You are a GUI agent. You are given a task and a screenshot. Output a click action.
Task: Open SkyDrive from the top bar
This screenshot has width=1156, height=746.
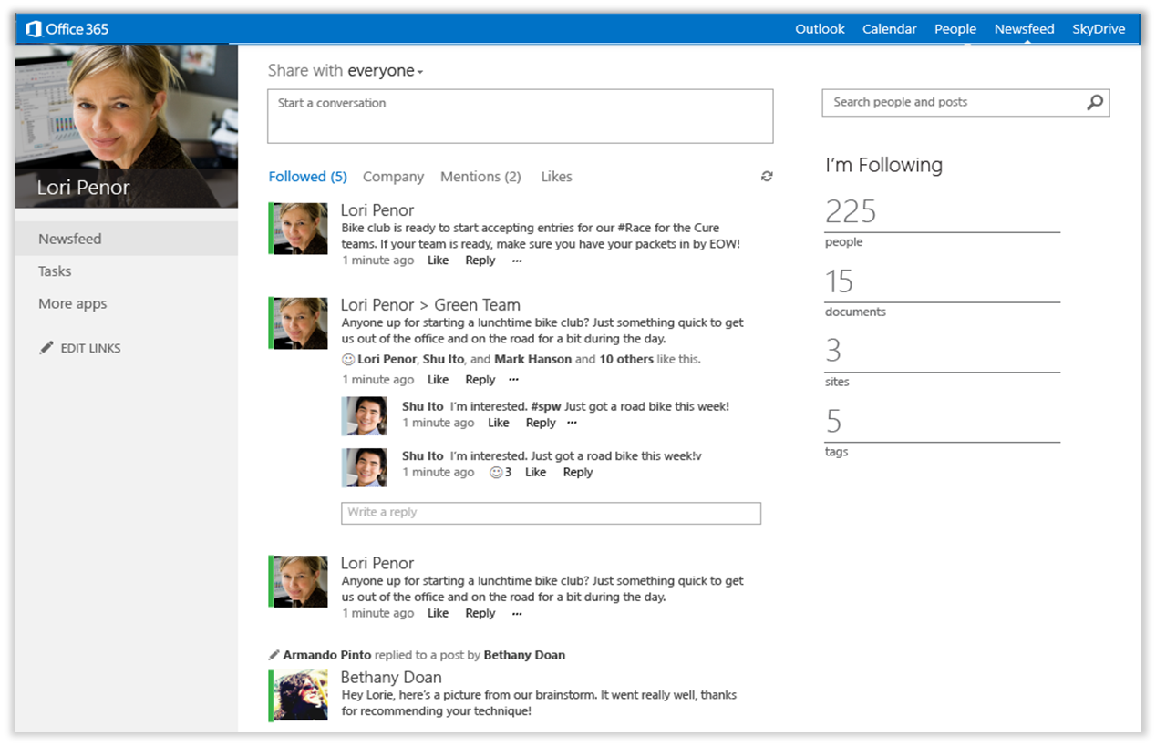pyautogui.click(x=1099, y=29)
